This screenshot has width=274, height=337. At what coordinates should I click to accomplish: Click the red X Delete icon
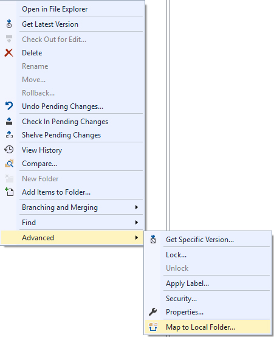pyautogui.click(x=9, y=53)
